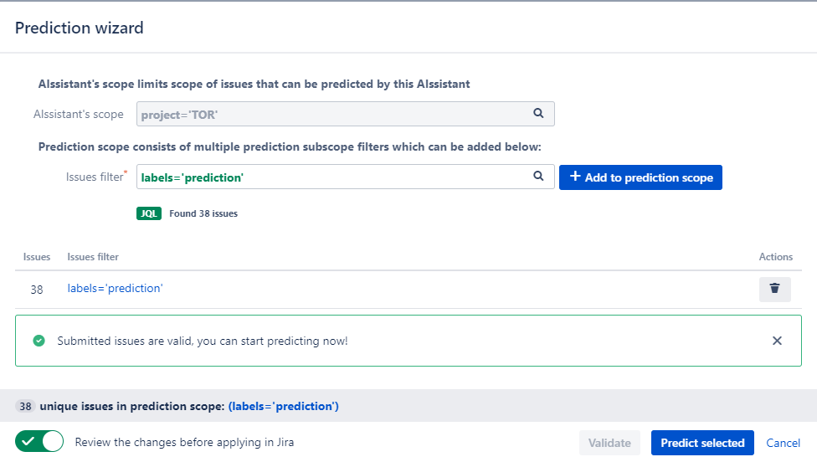
Task: Focus the Issues filter JQL input field
Action: (x=333, y=177)
